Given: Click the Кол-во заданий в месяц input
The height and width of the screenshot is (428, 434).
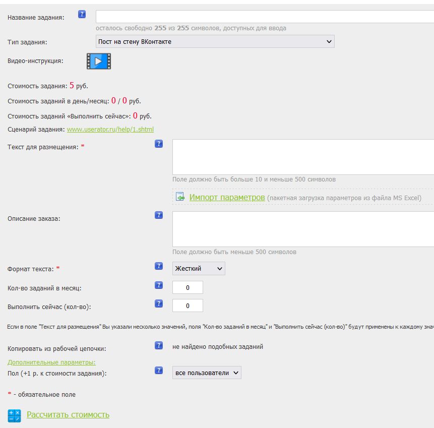Looking at the screenshot, I should tap(188, 288).
